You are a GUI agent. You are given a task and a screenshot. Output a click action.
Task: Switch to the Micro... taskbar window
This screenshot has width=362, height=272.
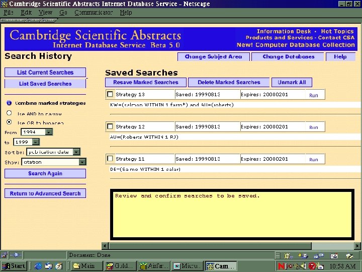point(188,266)
